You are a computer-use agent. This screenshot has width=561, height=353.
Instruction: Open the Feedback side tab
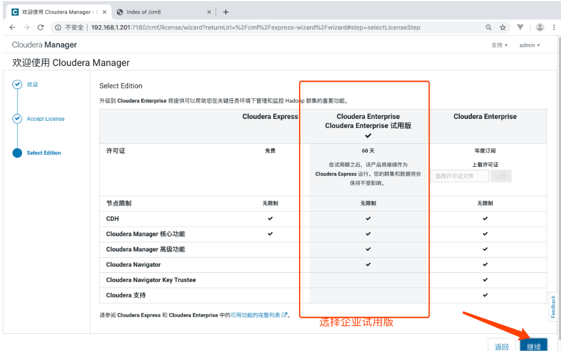553,307
